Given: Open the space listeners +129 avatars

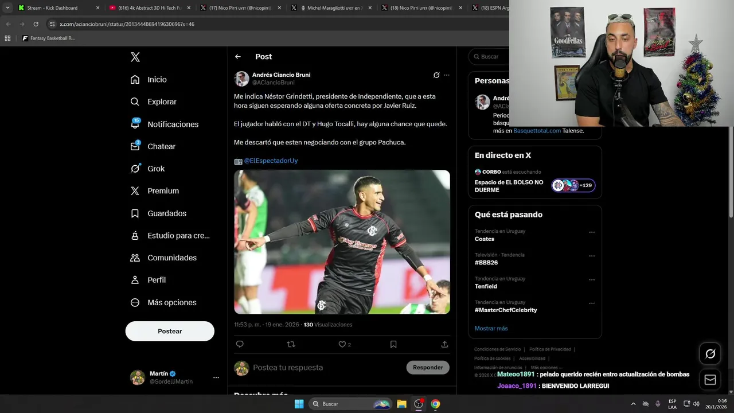Looking at the screenshot, I should [573, 185].
